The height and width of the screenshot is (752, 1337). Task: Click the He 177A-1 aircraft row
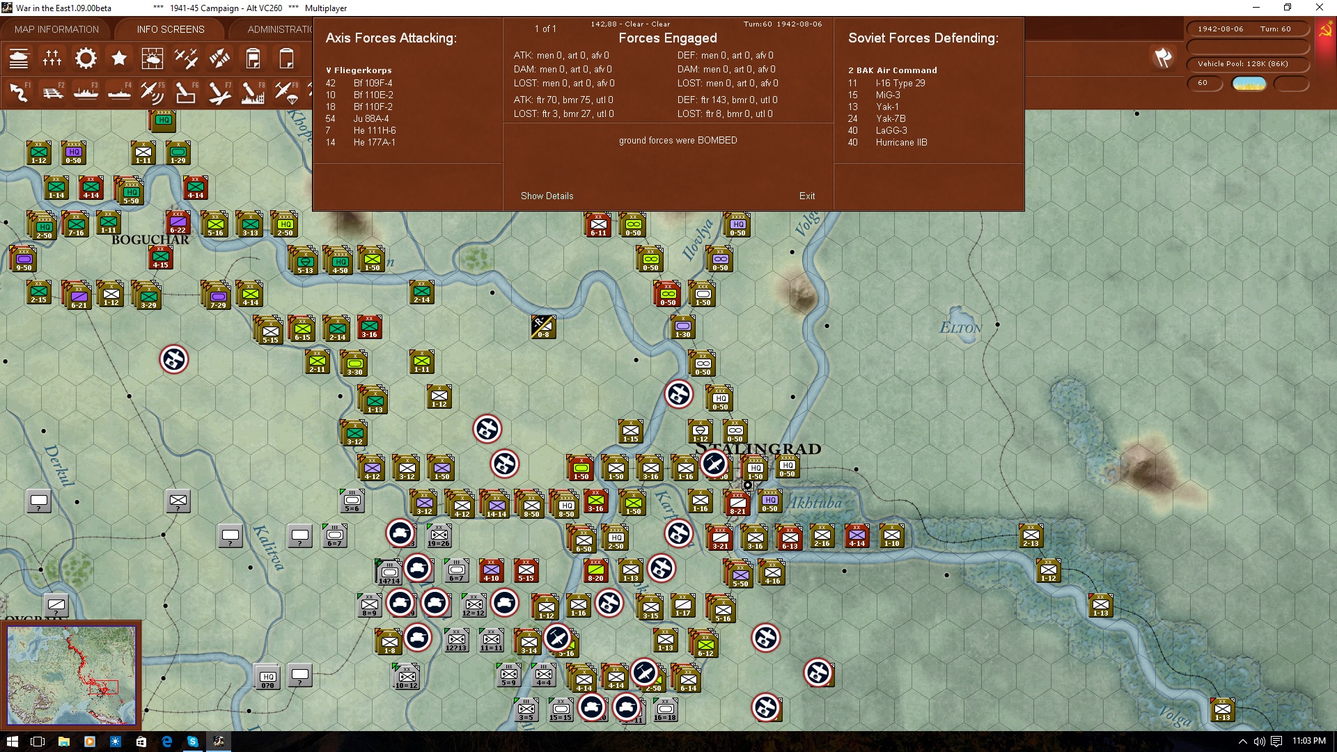point(360,142)
